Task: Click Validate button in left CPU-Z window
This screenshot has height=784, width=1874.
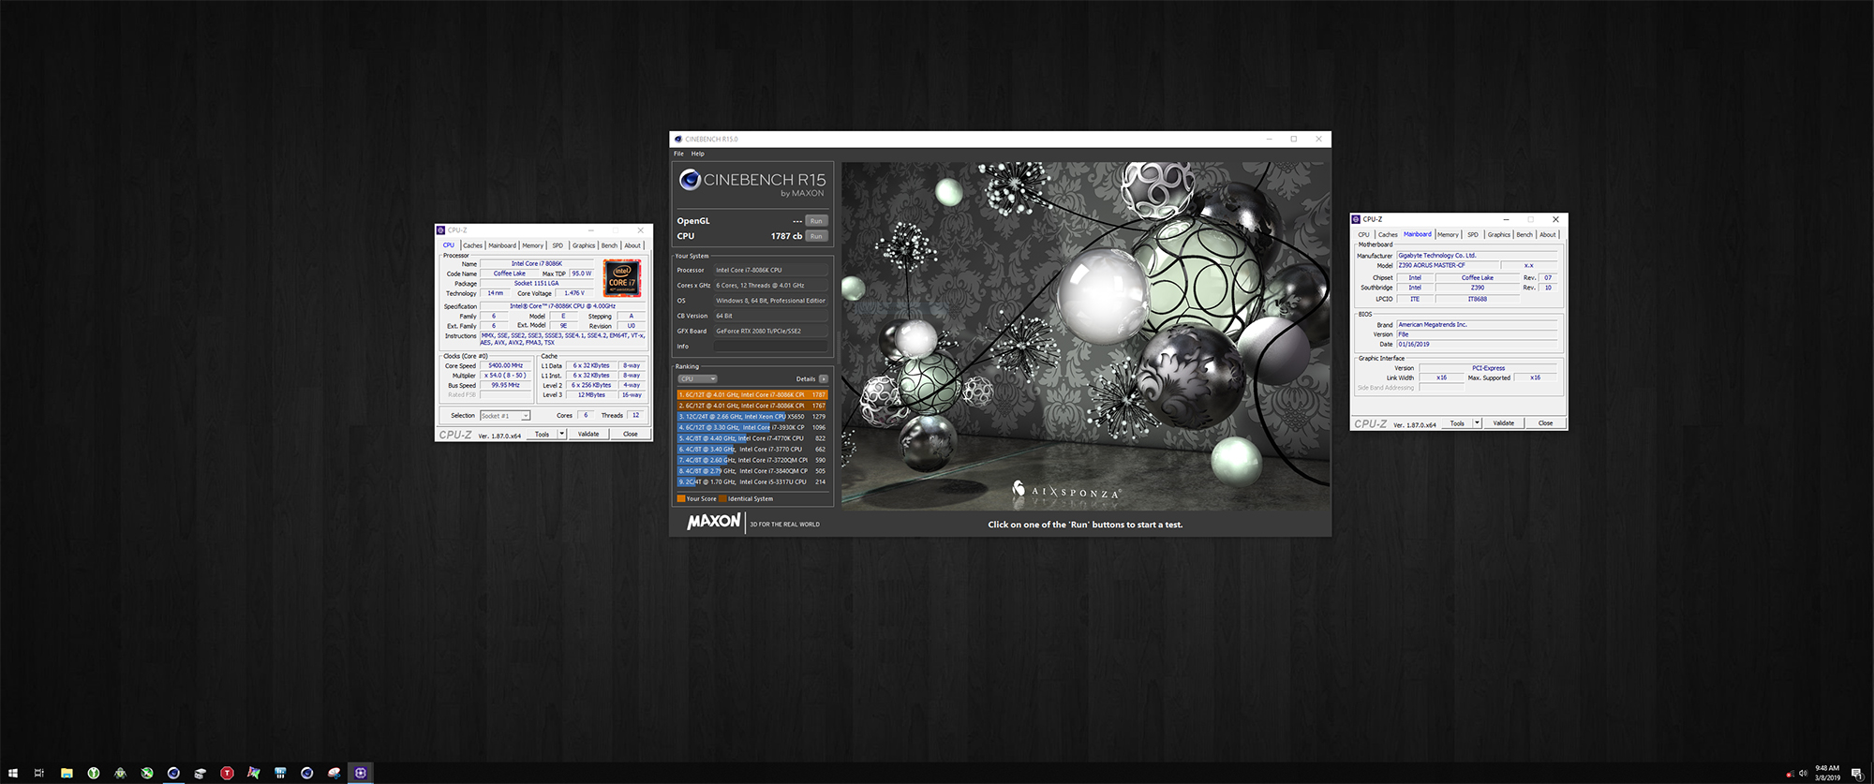Action: click(x=588, y=434)
